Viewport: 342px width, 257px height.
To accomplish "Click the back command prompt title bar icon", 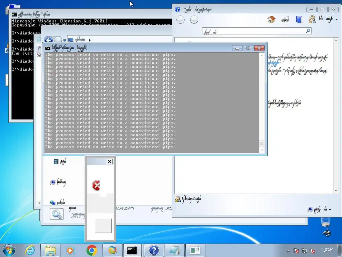I will [14, 15].
